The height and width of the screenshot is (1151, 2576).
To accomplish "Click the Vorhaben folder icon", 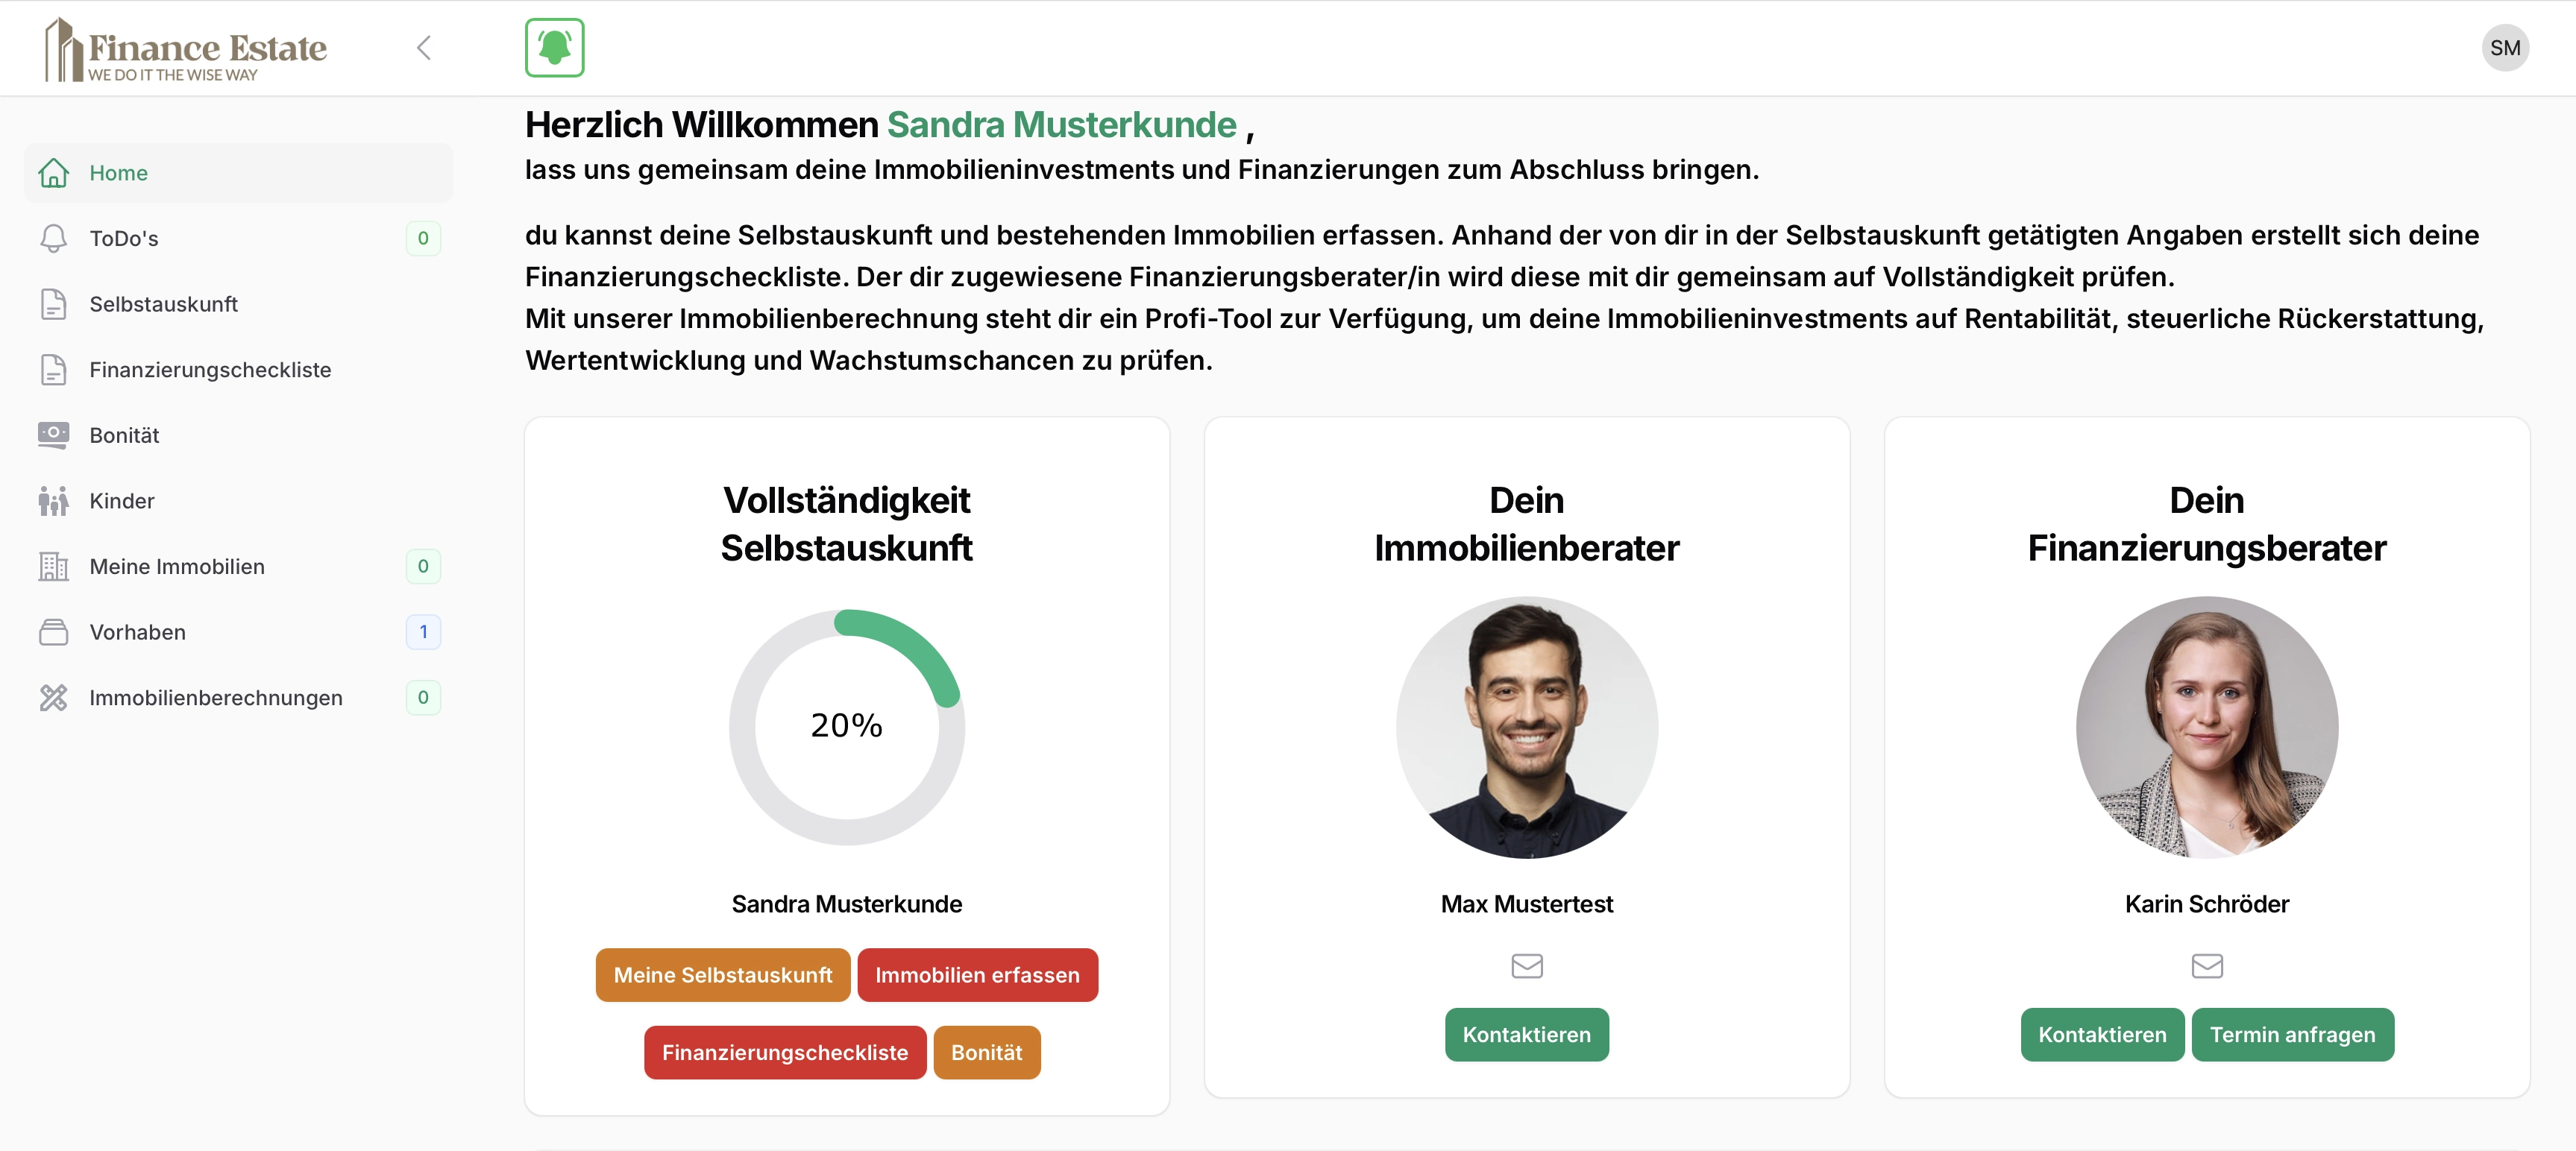I will pos(53,632).
